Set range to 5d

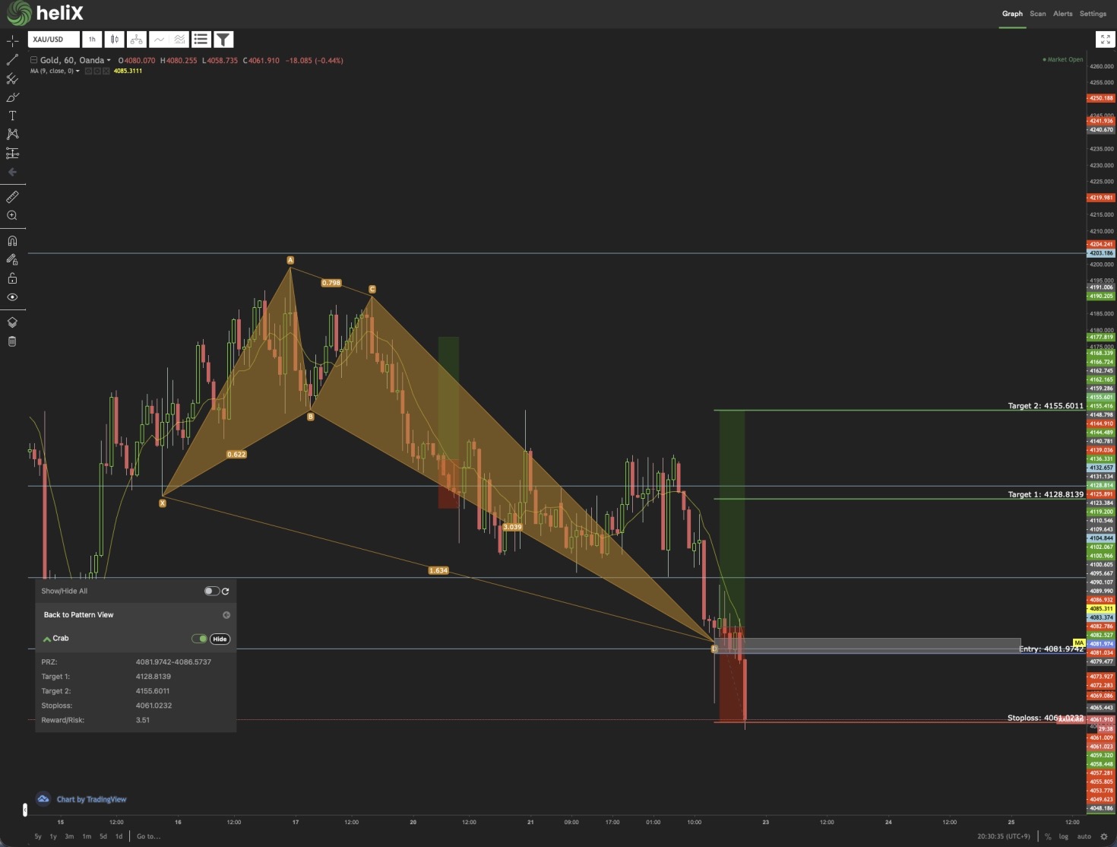[103, 836]
